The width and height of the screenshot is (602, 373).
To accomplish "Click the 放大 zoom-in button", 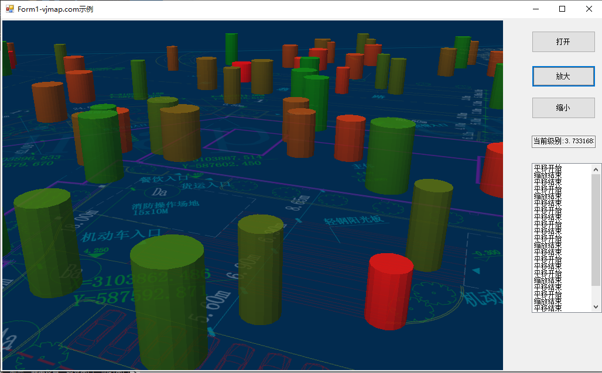I will (563, 76).
